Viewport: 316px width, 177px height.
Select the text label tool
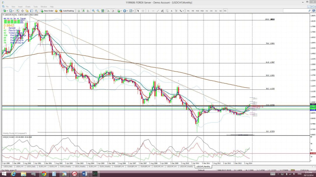[x=176, y=11]
